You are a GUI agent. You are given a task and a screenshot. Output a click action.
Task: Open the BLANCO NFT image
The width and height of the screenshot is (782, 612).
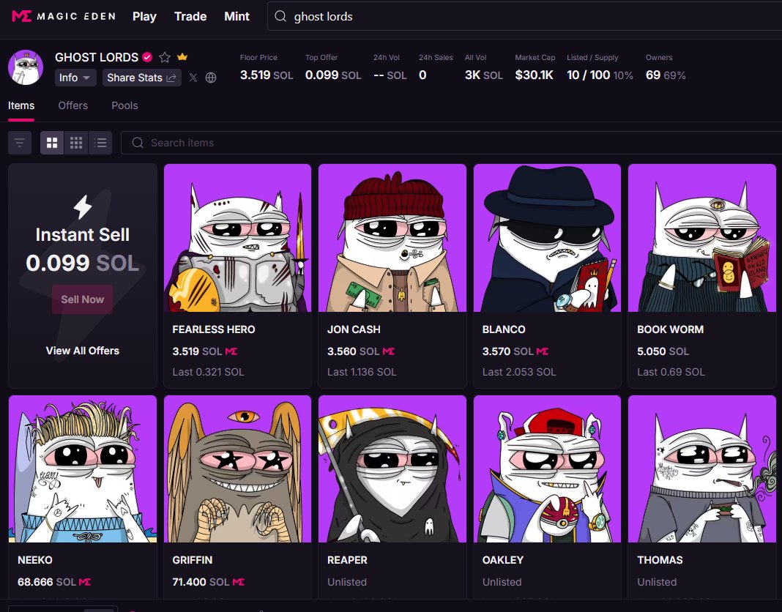pyautogui.click(x=547, y=238)
